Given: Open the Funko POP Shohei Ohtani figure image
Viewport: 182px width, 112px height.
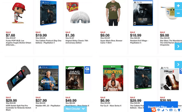Looking at the screenshot, I should pos(19,13).
